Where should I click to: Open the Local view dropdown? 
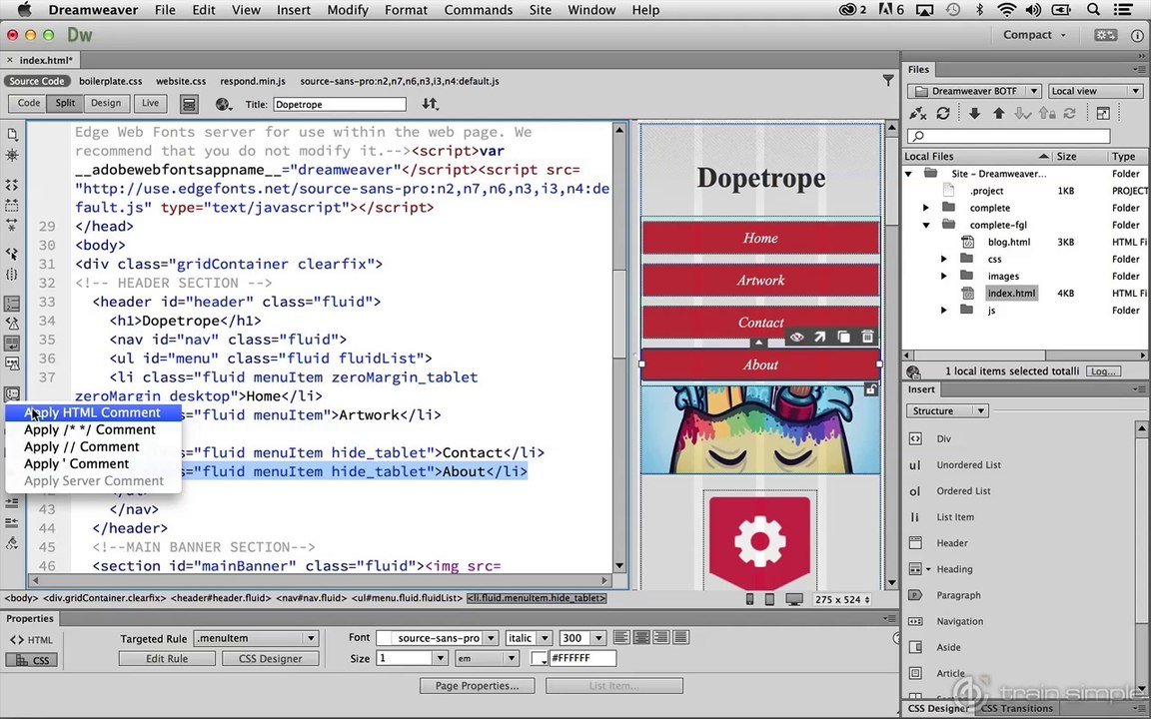tap(1094, 91)
